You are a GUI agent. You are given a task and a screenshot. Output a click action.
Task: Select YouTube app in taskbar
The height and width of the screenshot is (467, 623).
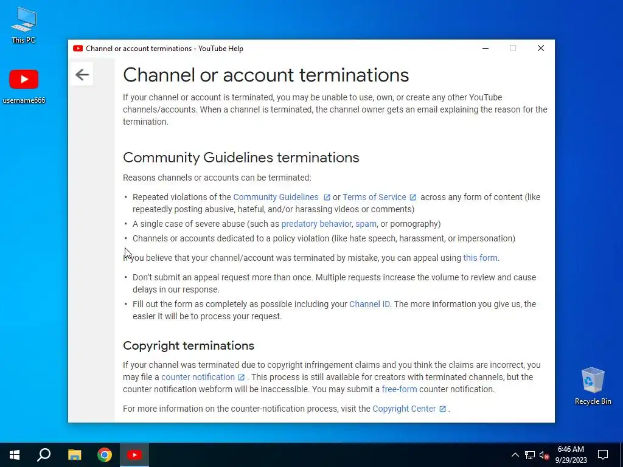coord(134,455)
